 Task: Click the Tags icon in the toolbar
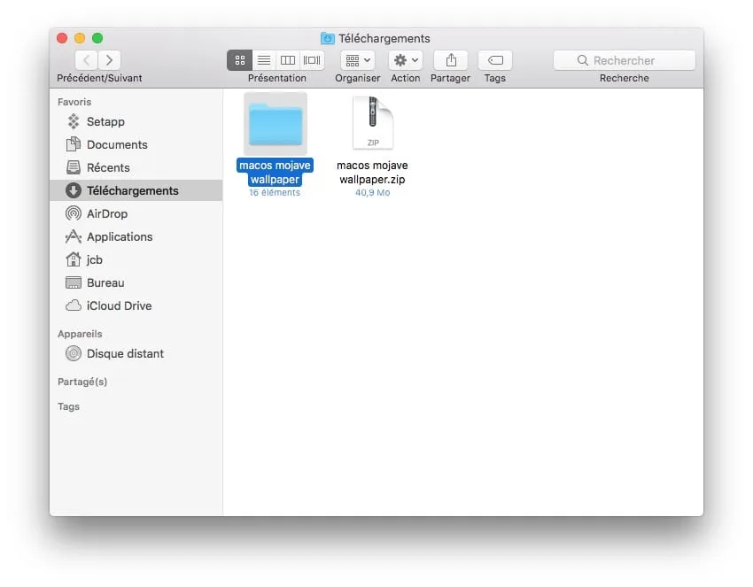coord(493,59)
